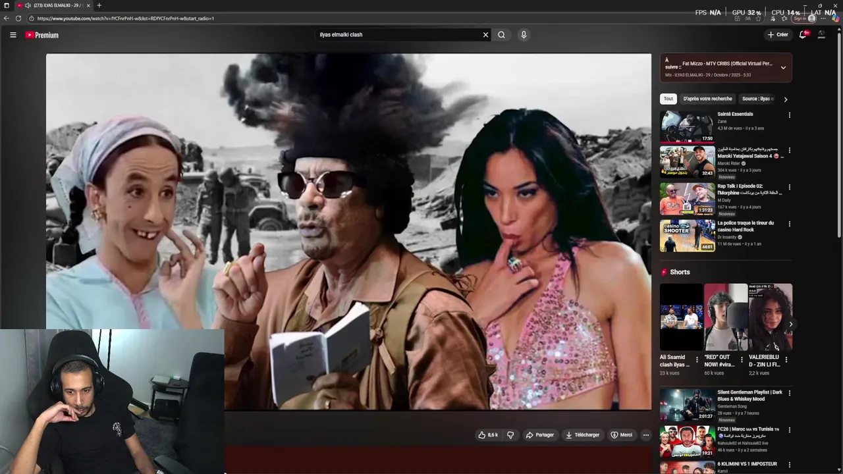Run the search with the magnifier icon
The image size is (843, 474).
coord(501,35)
